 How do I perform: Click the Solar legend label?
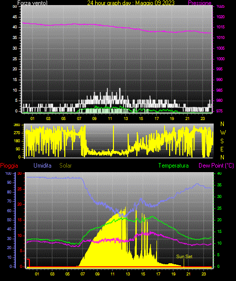(65, 166)
